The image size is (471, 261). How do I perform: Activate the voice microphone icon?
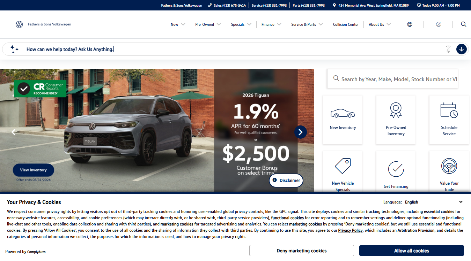click(448, 49)
